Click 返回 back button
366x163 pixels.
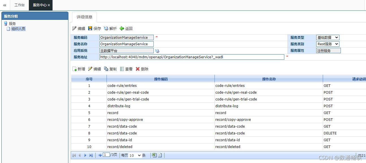[126, 28]
